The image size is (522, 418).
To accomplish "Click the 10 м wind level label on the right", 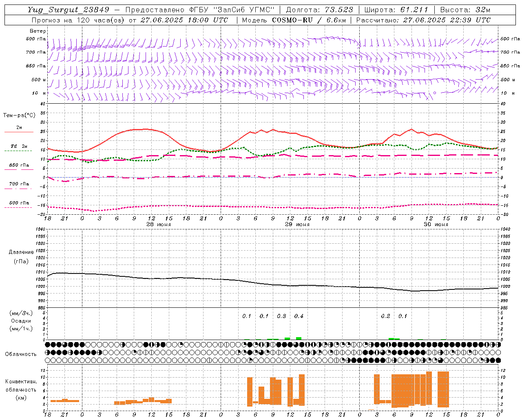I will click(507, 93).
